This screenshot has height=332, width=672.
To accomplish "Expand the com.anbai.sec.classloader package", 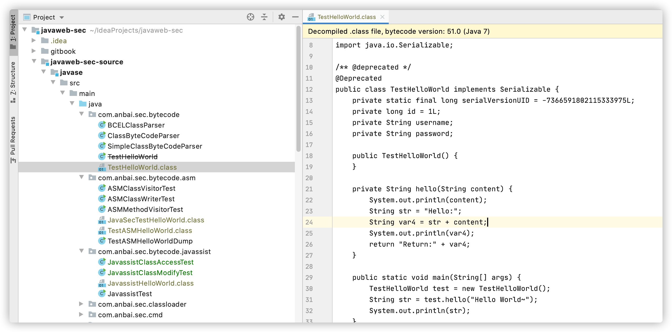I will click(81, 304).
